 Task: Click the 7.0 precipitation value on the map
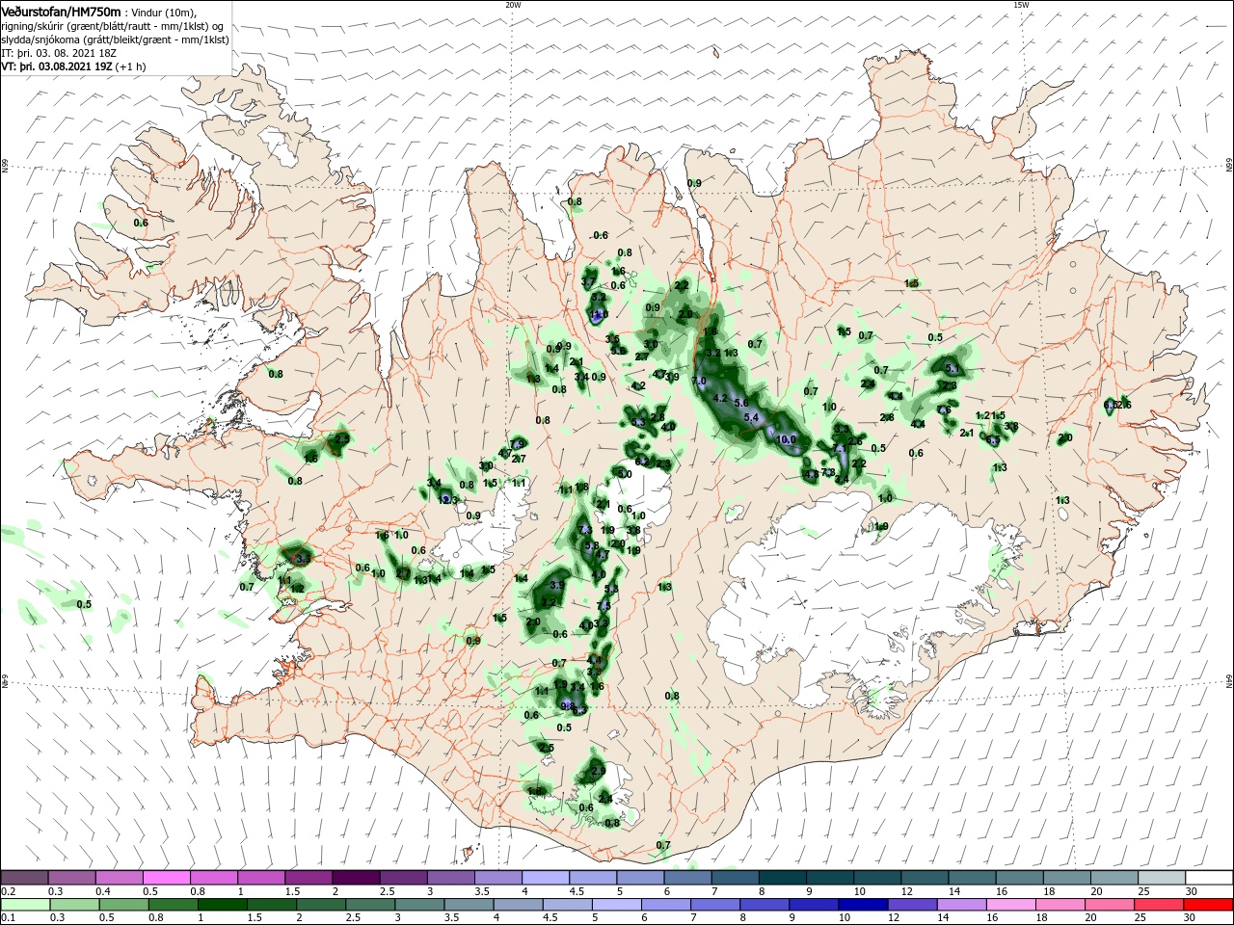(x=700, y=382)
